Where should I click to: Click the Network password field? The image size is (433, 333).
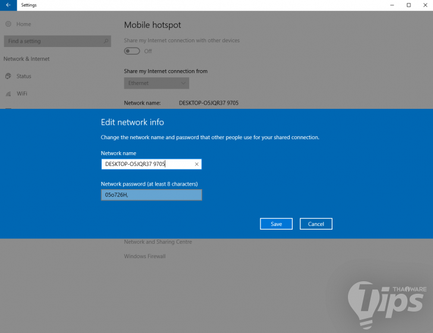tap(151, 195)
